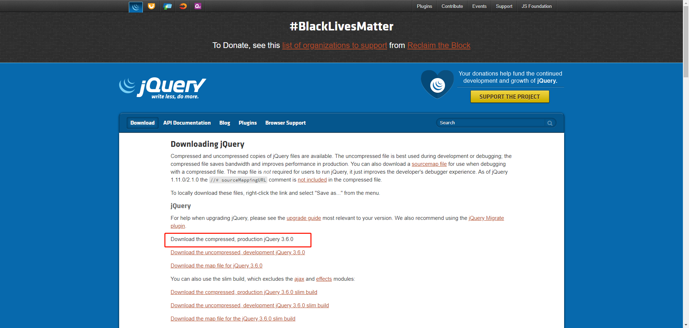Image resolution: width=689 pixels, height=328 pixels.
Task: Open the effects module link
Action: coord(324,279)
